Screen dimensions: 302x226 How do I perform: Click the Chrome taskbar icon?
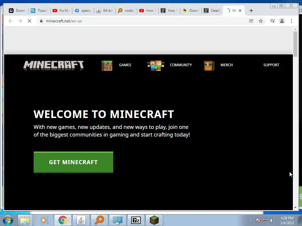point(63,220)
